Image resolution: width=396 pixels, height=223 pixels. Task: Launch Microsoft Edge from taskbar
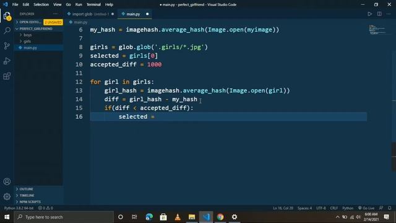tap(149, 217)
